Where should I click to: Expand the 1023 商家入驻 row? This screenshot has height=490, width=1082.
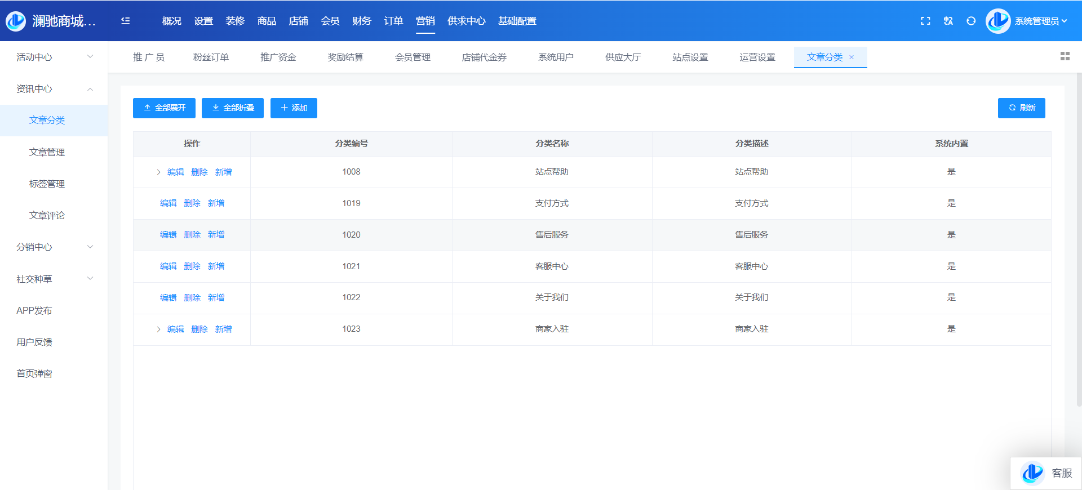[x=158, y=329]
